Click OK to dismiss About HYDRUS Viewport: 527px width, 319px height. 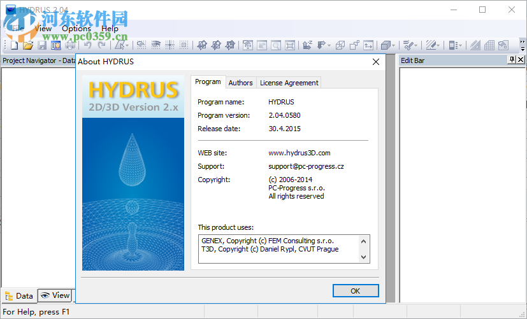coord(356,291)
